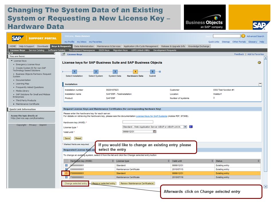This screenshot has height=206, width=275.
Task: Click the search go arrow icon
Action: (243, 36)
